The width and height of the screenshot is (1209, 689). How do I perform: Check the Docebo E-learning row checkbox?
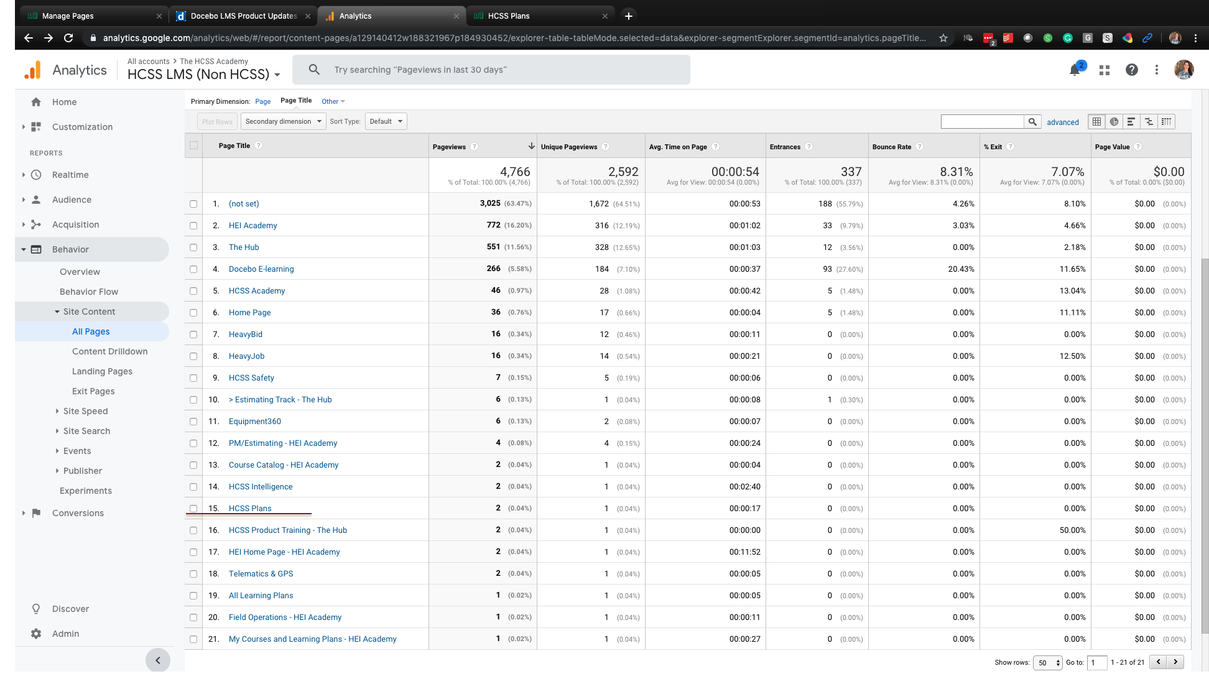pyautogui.click(x=193, y=269)
